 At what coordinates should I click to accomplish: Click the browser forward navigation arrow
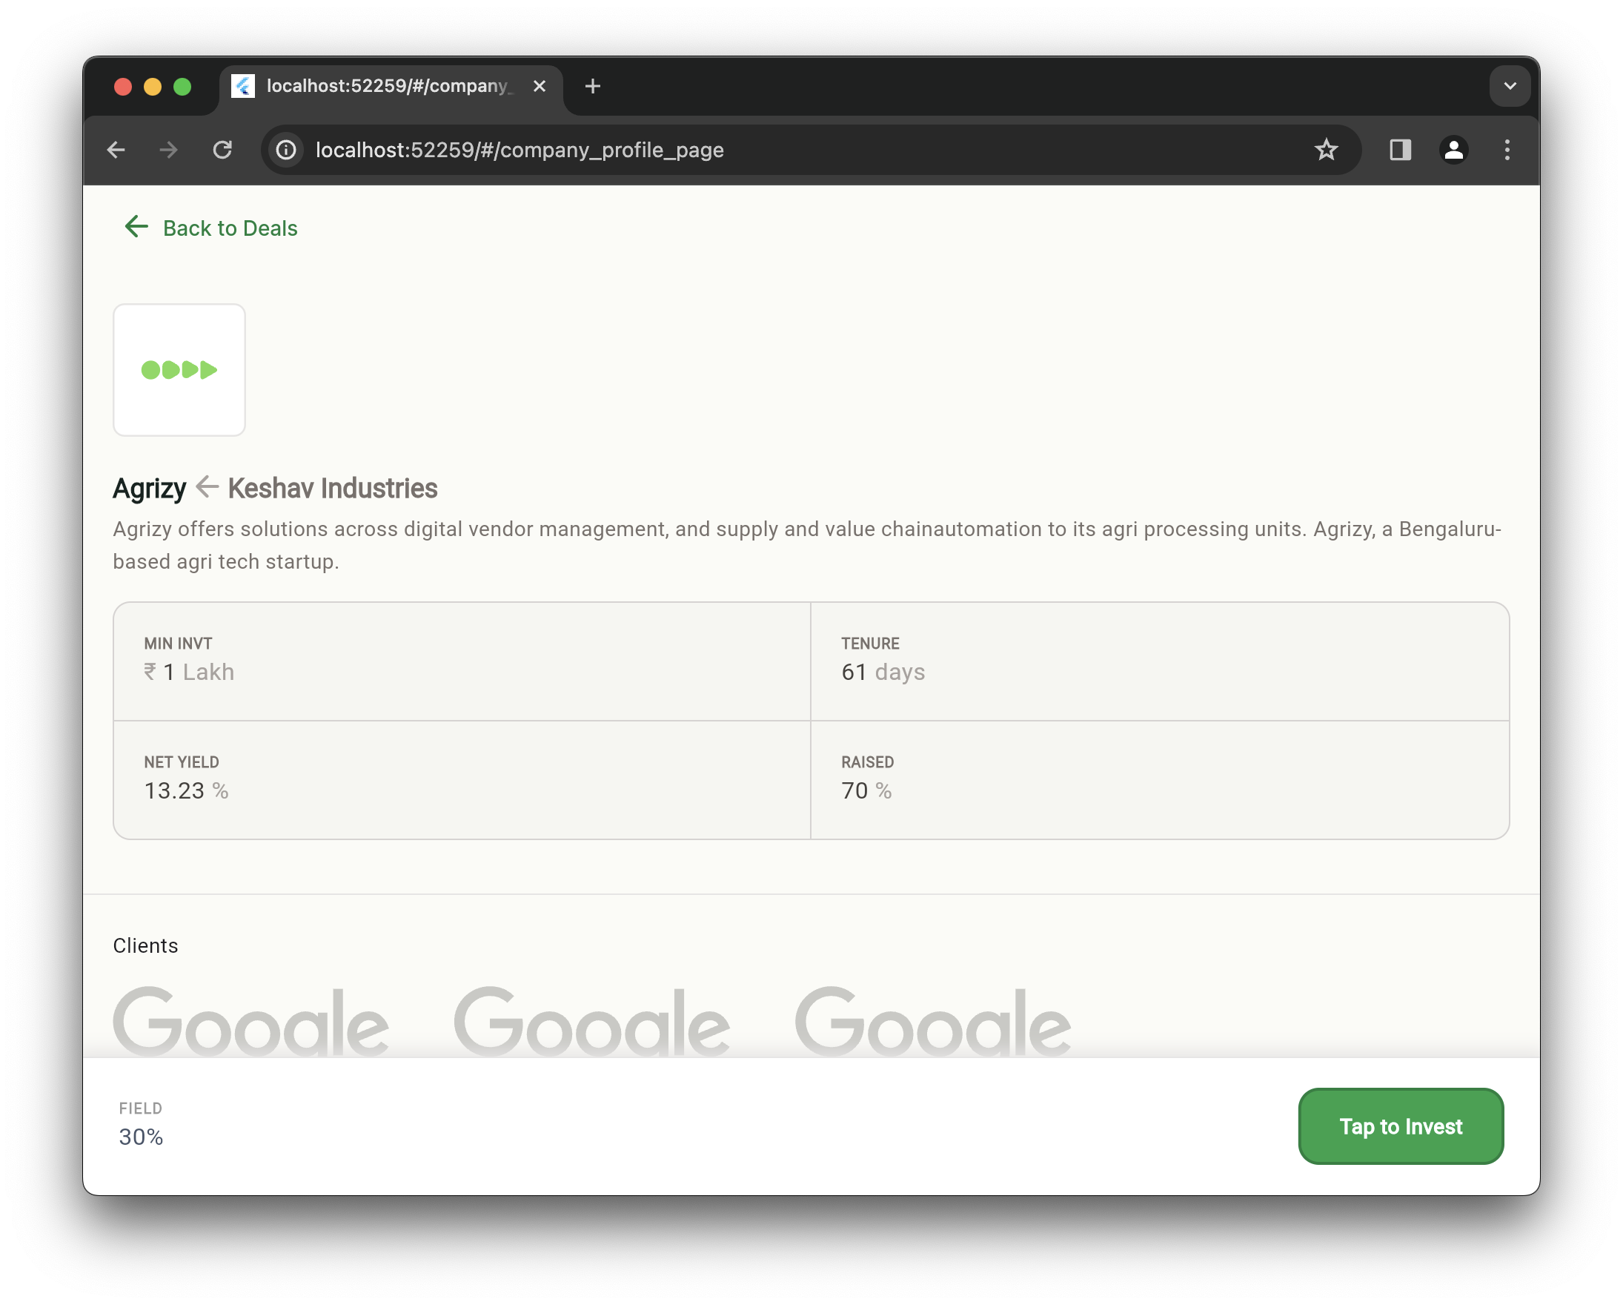pos(169,150)
